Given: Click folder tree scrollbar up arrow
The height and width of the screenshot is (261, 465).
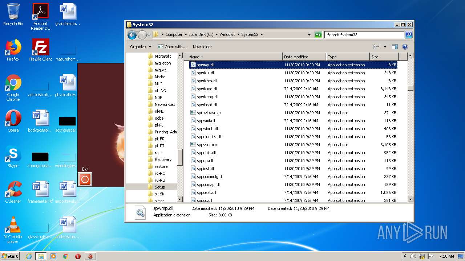Looking at the screenshot, I should [x=180, y=56].
